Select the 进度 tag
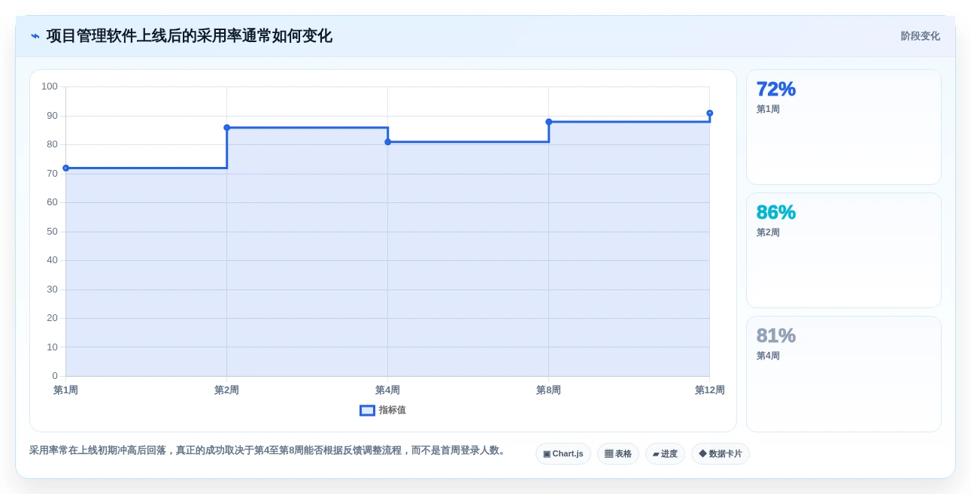This screenshot has width=971, height=494. [x=665, y=454]
